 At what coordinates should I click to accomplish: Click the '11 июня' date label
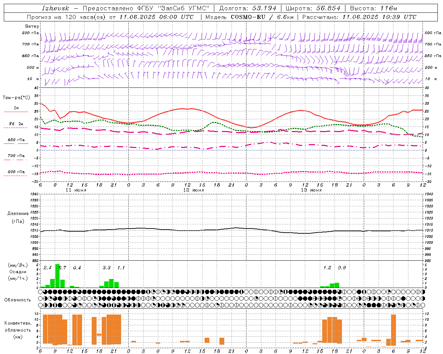pos(76,190)
